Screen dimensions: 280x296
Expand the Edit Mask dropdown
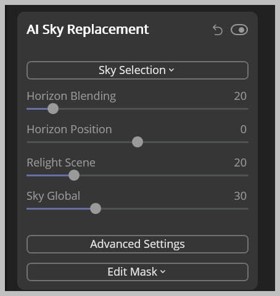[x=138, y=272]
